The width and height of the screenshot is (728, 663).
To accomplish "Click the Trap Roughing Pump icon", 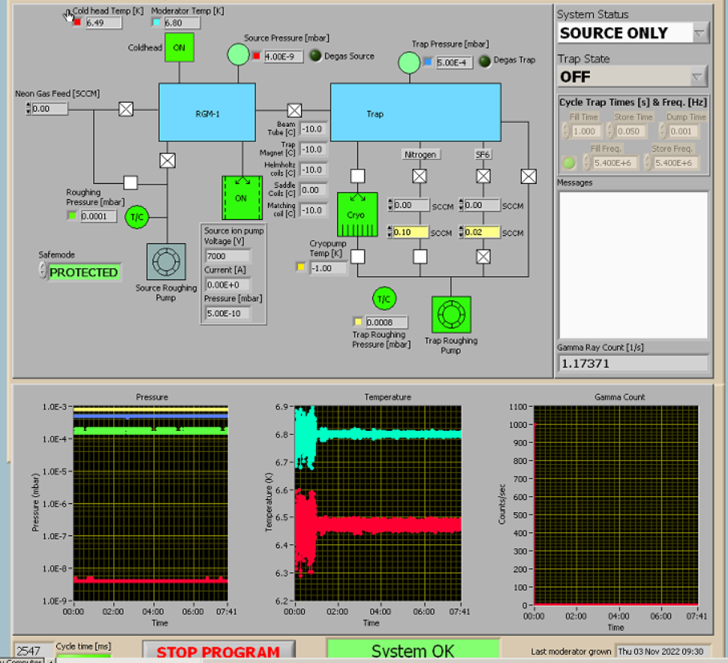I will click(451, 315).
